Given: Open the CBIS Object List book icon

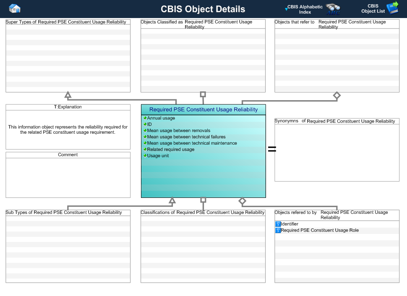Looking at the screenshot, I should [x=393, y=8].
